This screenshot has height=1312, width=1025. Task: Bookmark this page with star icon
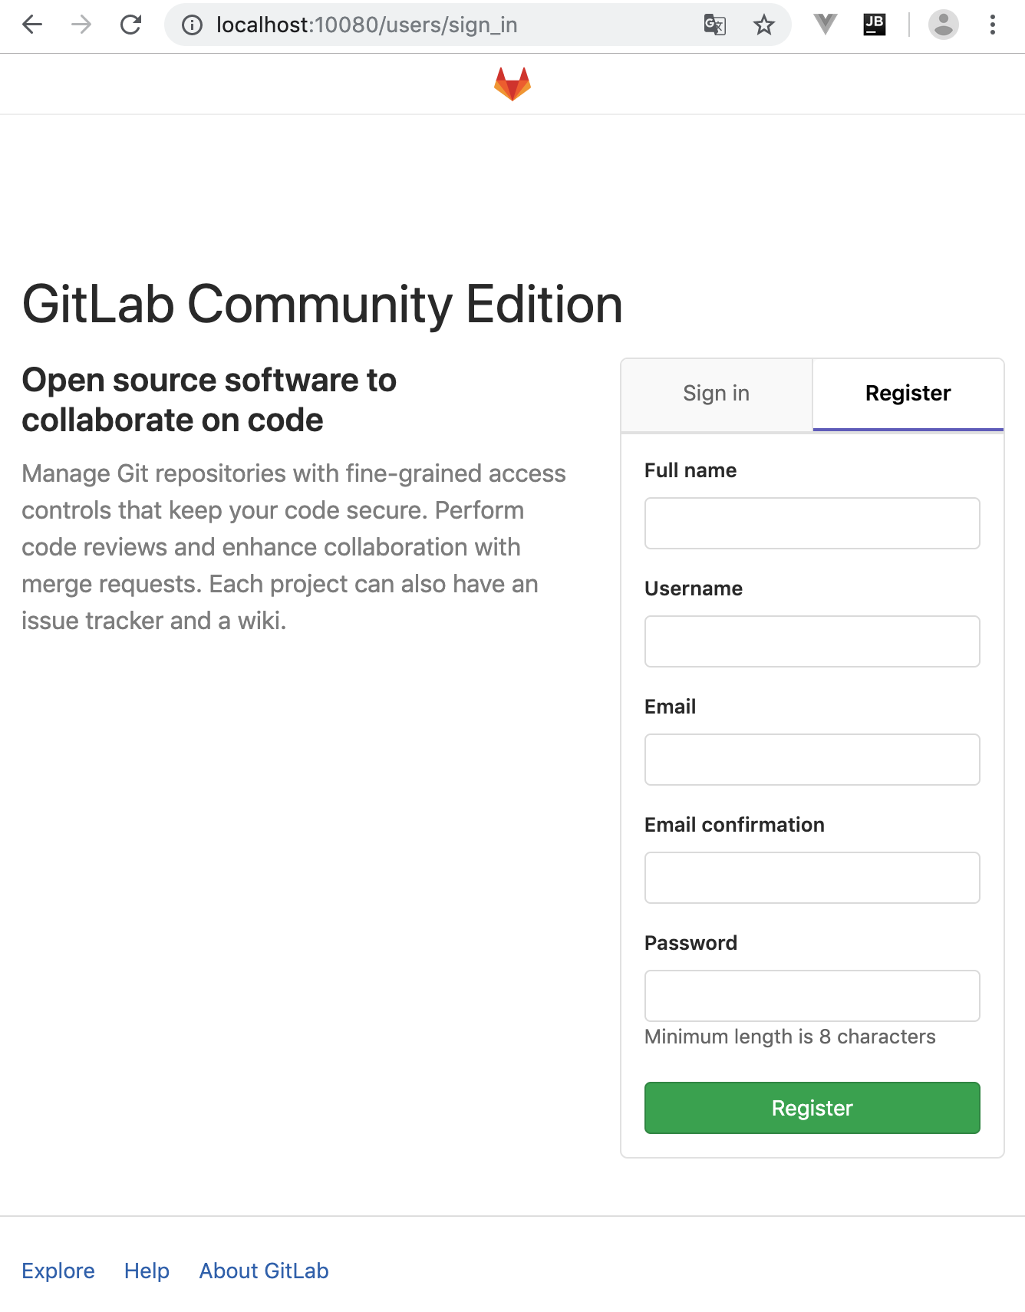click(763, 25)
